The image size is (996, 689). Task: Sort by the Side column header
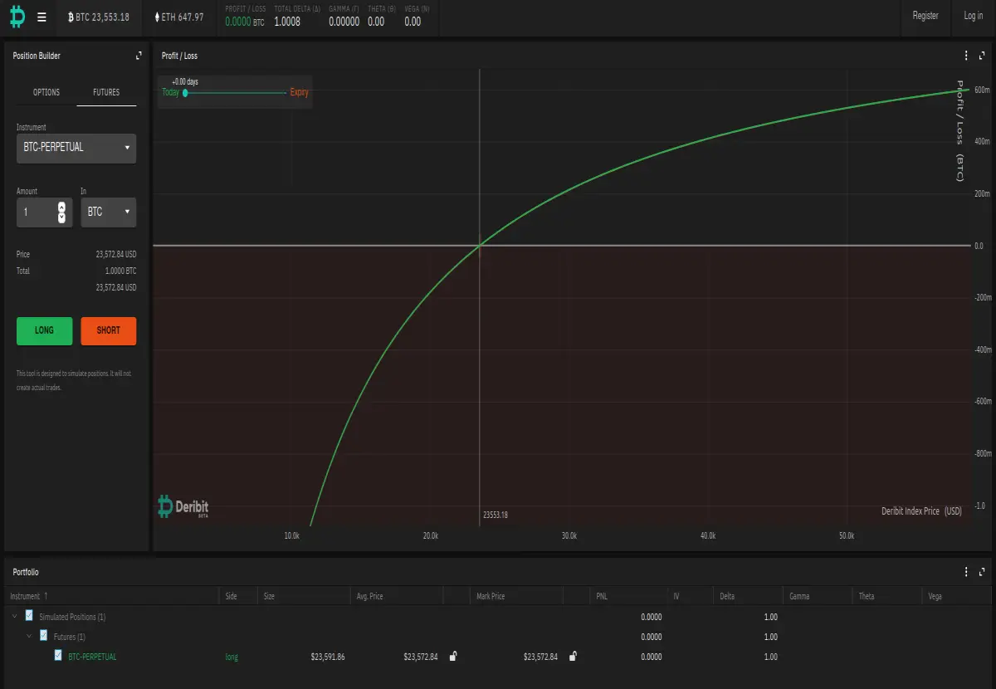tap(237, 596)
